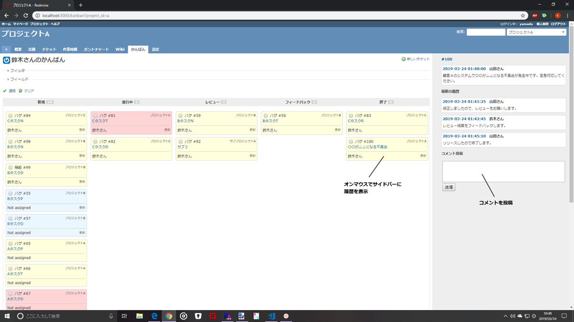Apply filters using the green 適用 checkmark icon

(5, 91)
